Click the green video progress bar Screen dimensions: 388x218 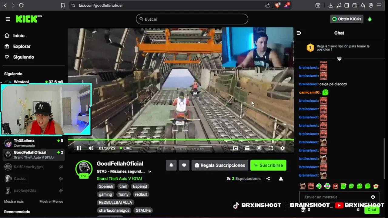[x=181, y=140]
